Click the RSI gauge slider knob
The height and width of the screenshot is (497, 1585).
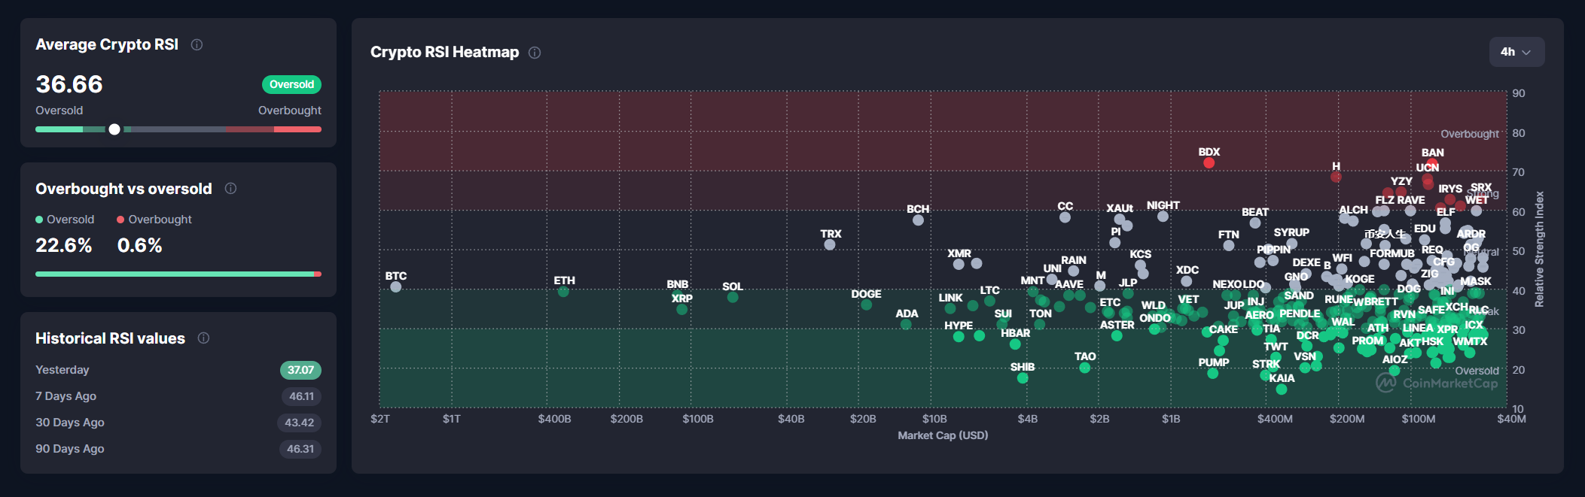pyautogui.click(x=114, y=129)
